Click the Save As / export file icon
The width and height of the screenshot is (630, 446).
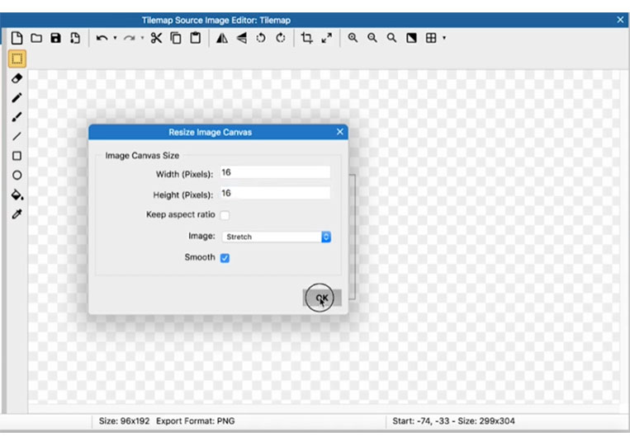coord(75,38)
